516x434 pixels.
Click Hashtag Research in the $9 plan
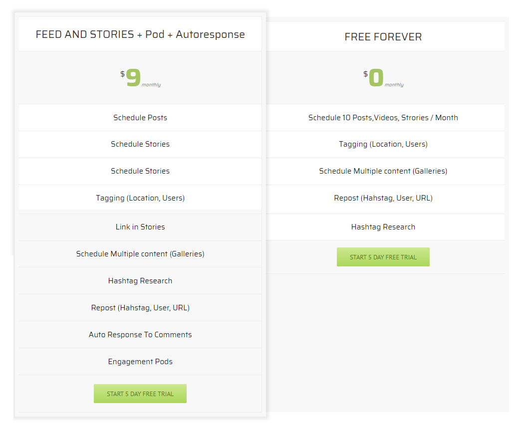140,281
